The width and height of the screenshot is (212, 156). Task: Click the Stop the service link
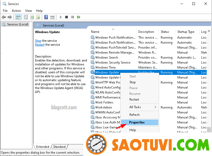pyautogui.click(x=38, y=41)
